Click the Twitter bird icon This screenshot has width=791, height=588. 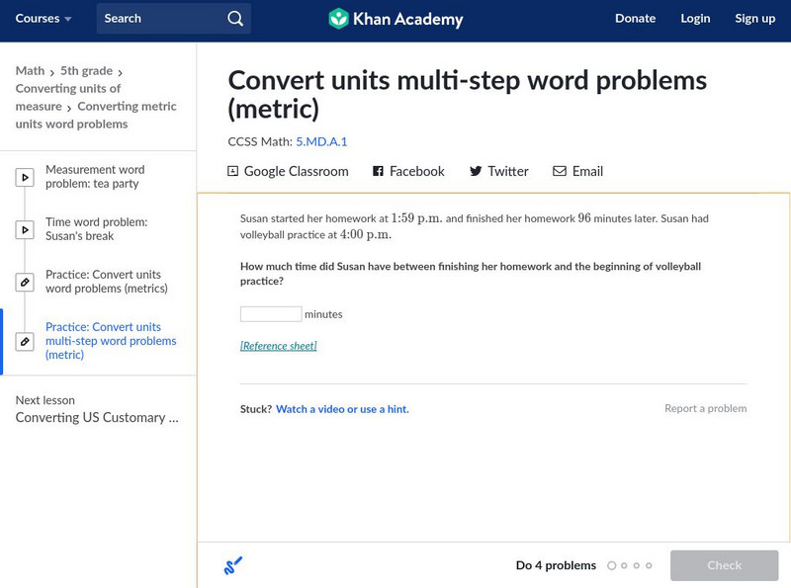pos(476,171)
